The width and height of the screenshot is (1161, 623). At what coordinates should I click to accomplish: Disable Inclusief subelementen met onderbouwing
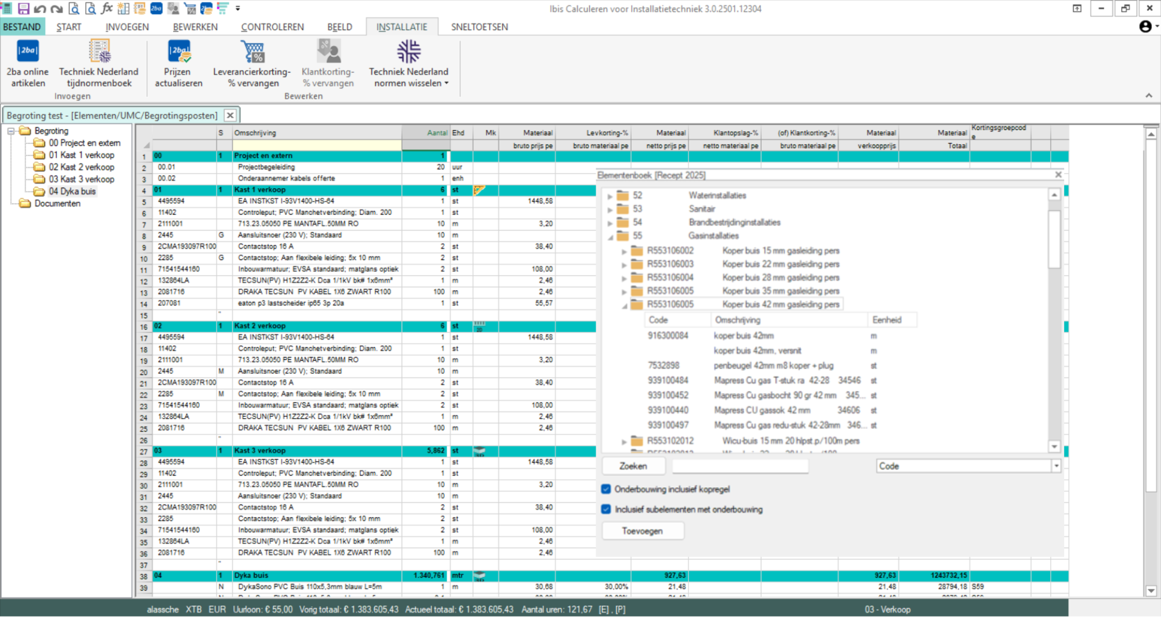[606, 509]
